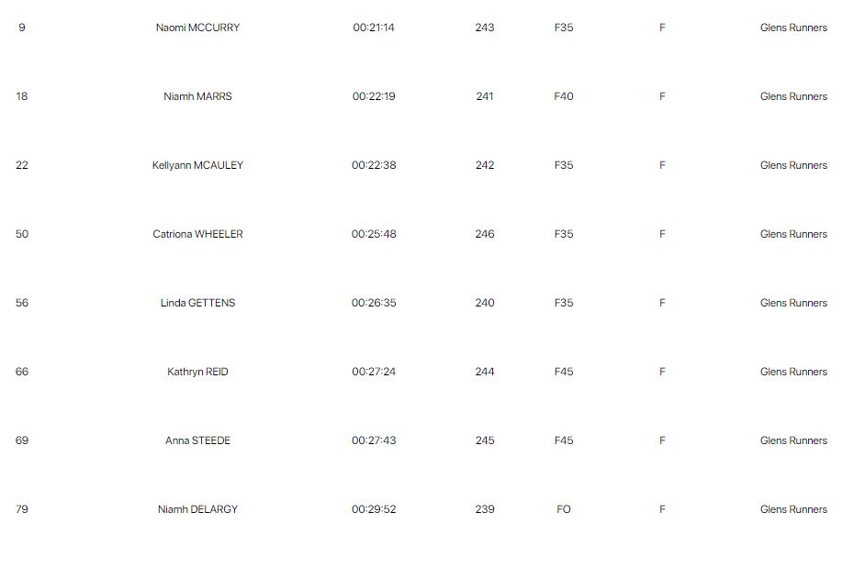This screenshot has width=854, height=568.
Task: Click Glens Runners club for Niamh DELARGY
Action: coord(793,509)
